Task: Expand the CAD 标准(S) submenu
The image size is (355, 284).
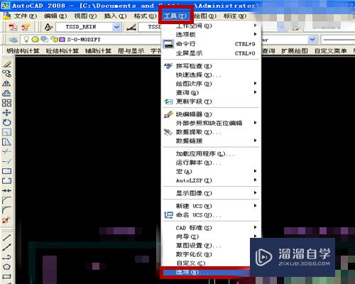Action: [212, 228]
